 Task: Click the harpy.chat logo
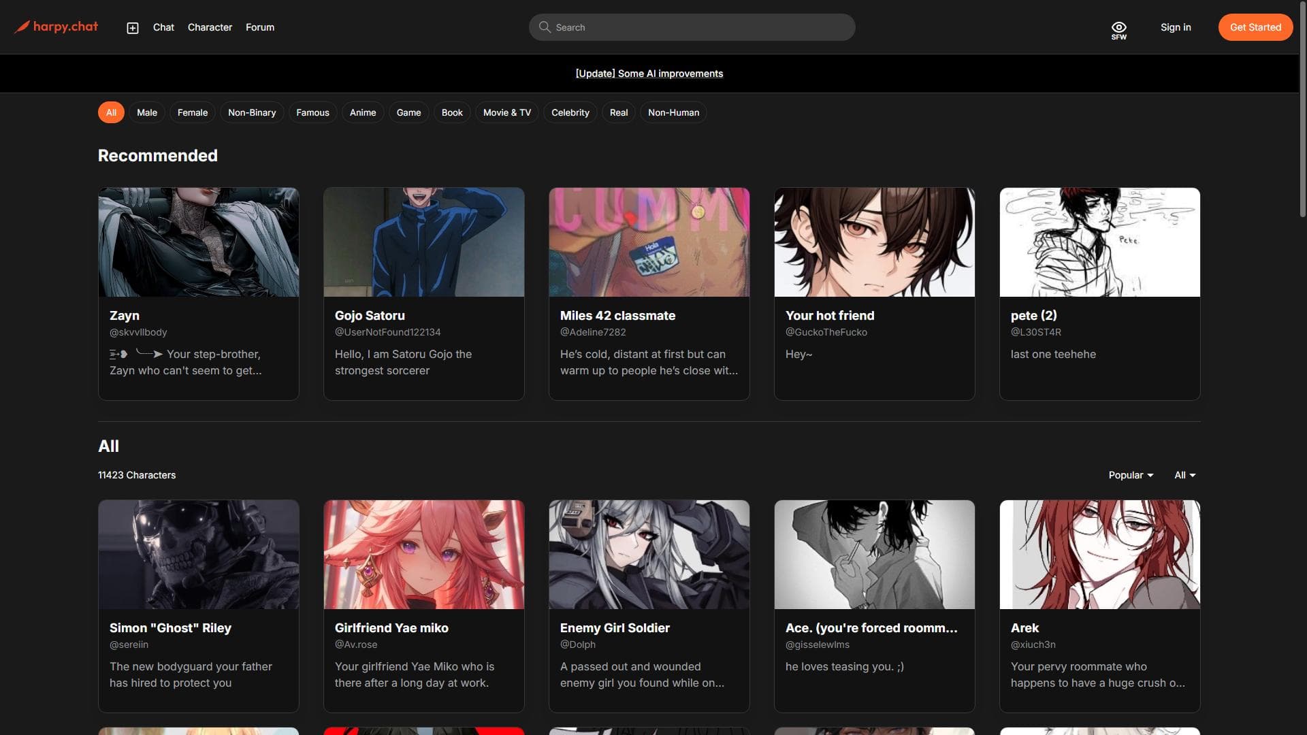pyautogui.click(x=57, y=27)
